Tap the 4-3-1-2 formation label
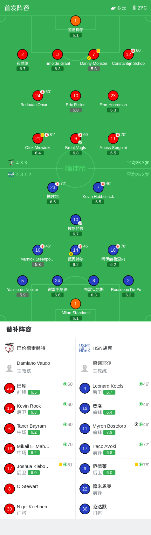 (x=24, y=174)
